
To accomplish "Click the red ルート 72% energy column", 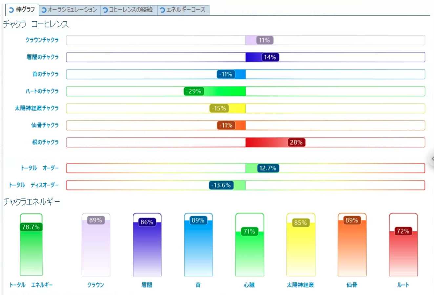I will (x=403, y=252).
